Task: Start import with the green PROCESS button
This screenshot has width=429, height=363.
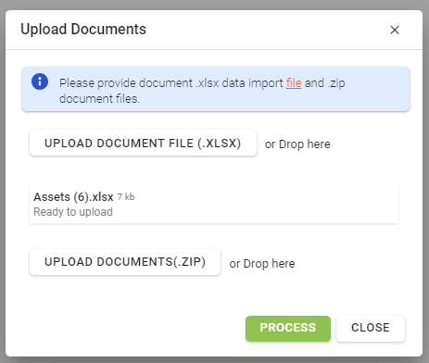Action: (x=288, y=329)
